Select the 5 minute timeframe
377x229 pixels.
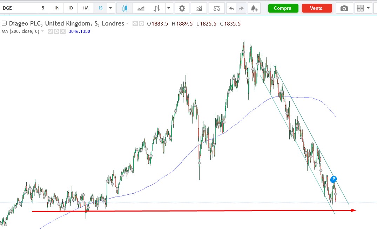tap(43, 8)
